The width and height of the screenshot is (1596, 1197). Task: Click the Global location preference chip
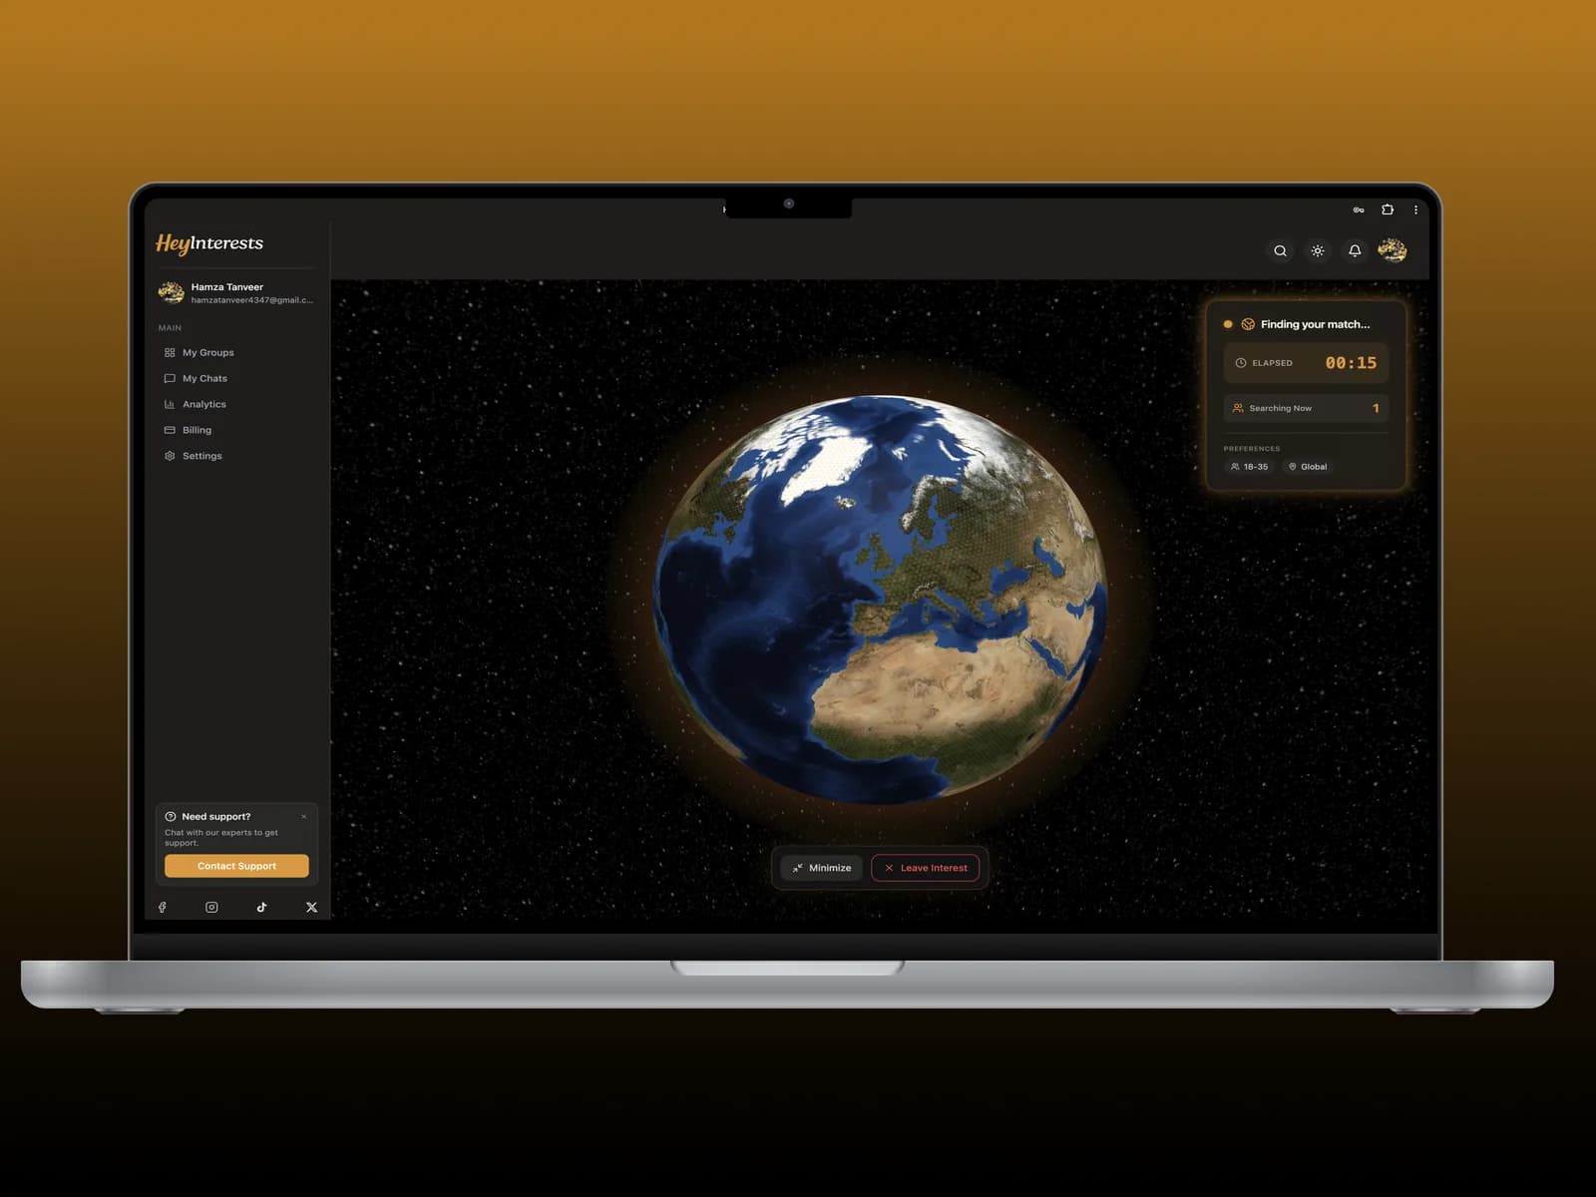[1308, 467]
